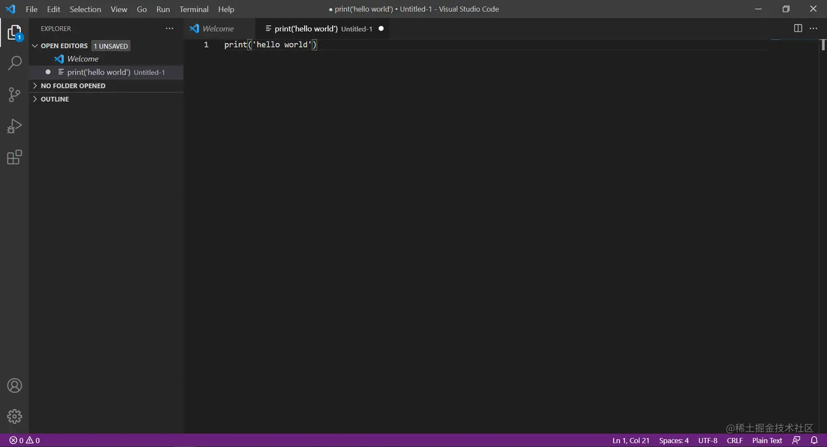
Task: Change line ending via CRLF indicator
Action: [x=735, y=440]
